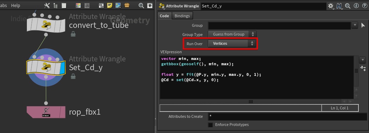Show node info with the i icon
Screen dimensions: 369x133
[356, 6]
